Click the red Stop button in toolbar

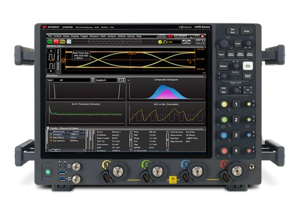pos(56,41)
